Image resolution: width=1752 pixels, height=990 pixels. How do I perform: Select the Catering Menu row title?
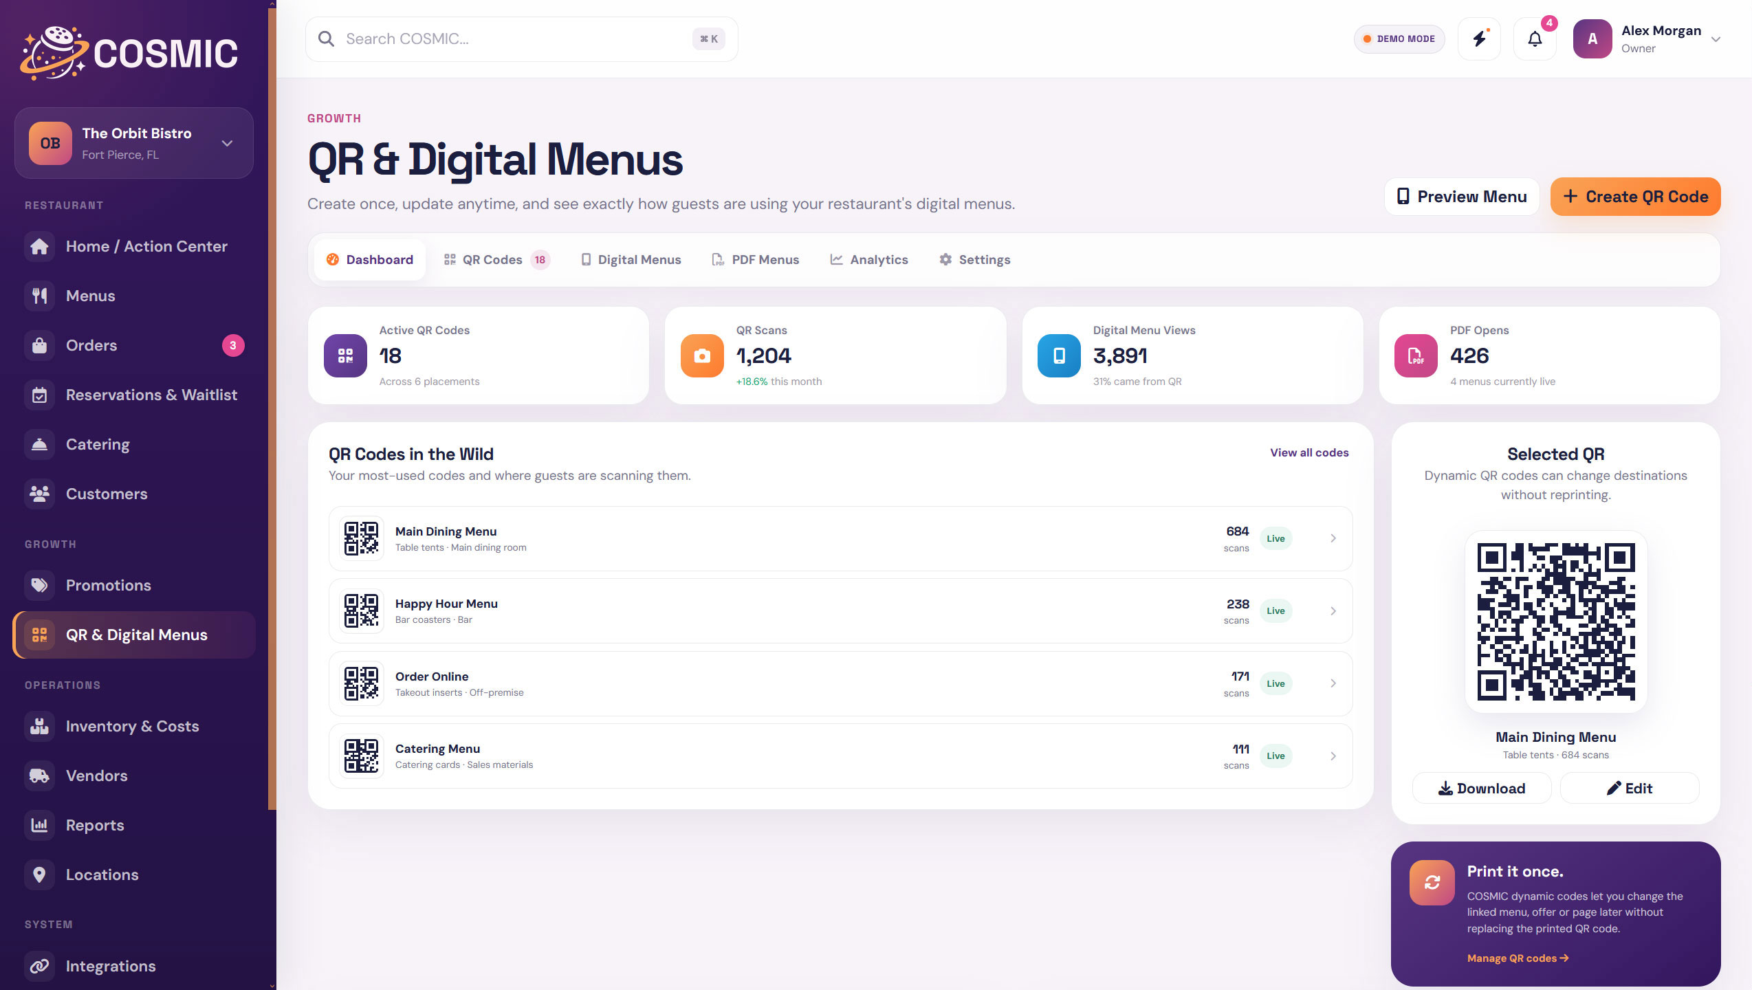tap(437, 749)
